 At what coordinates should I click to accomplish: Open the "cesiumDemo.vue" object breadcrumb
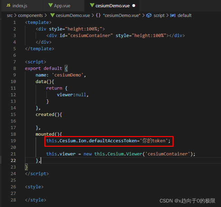[x=122, y=15]
